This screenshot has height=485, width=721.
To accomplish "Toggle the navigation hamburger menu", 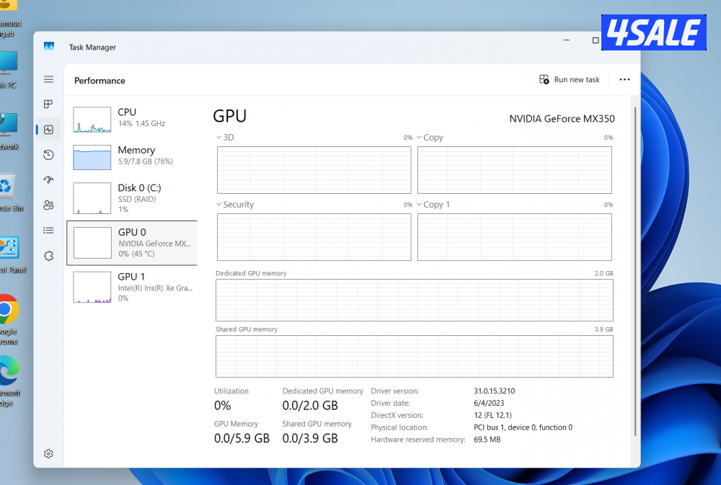I will [48, 79].
